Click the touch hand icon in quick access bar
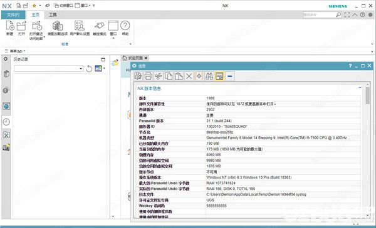The image size is (376, 228). tap(48, 5)
